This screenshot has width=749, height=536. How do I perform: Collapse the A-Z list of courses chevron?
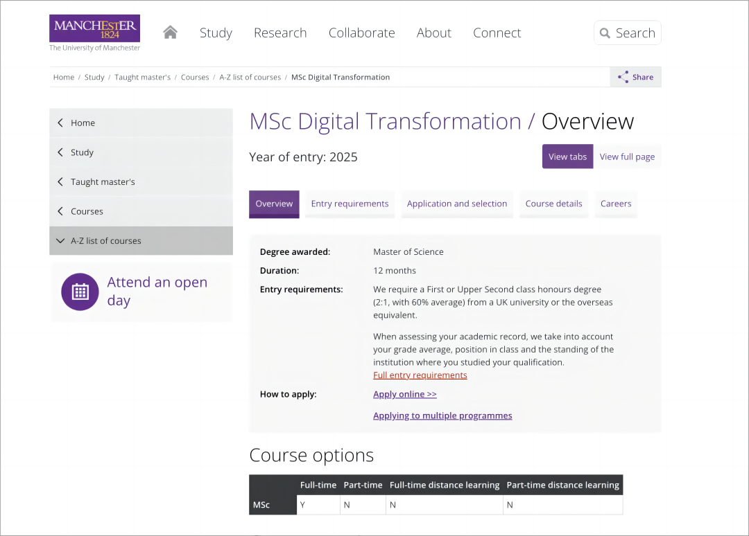(x=60, y=241)
